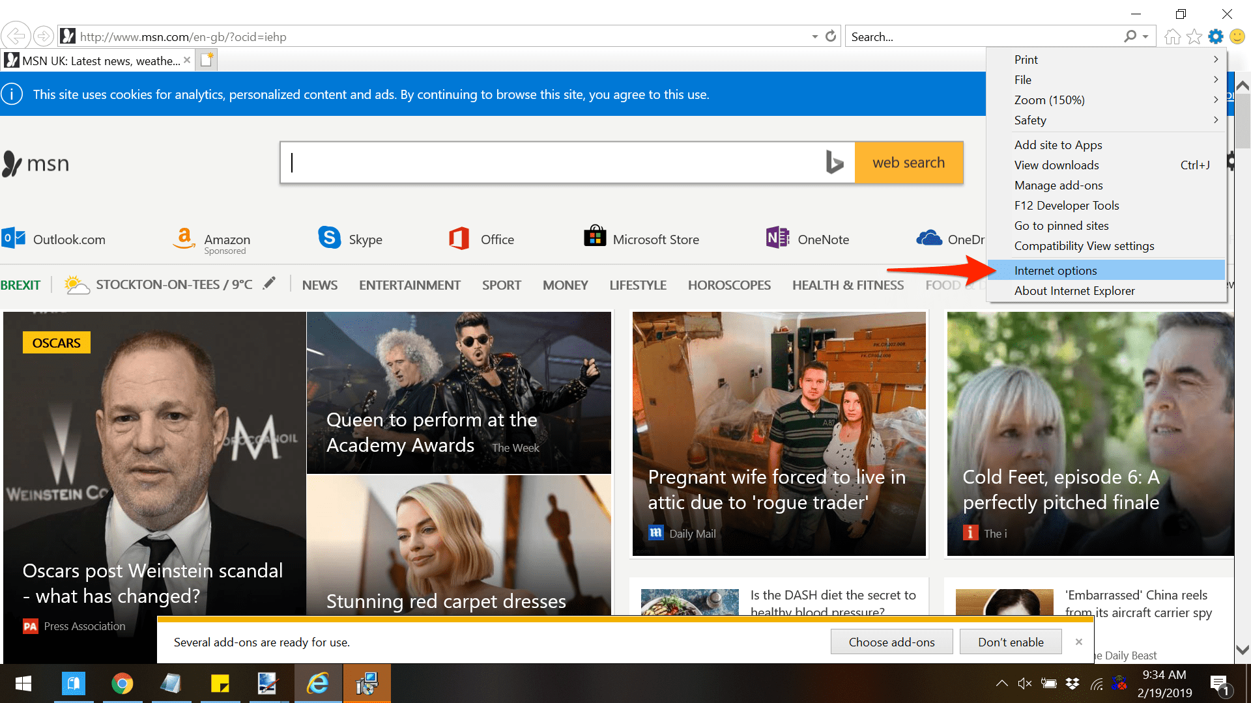This screenshot has width=1251, height=703.
Task: Expand the Print submenu
Action: [1106, 59]
